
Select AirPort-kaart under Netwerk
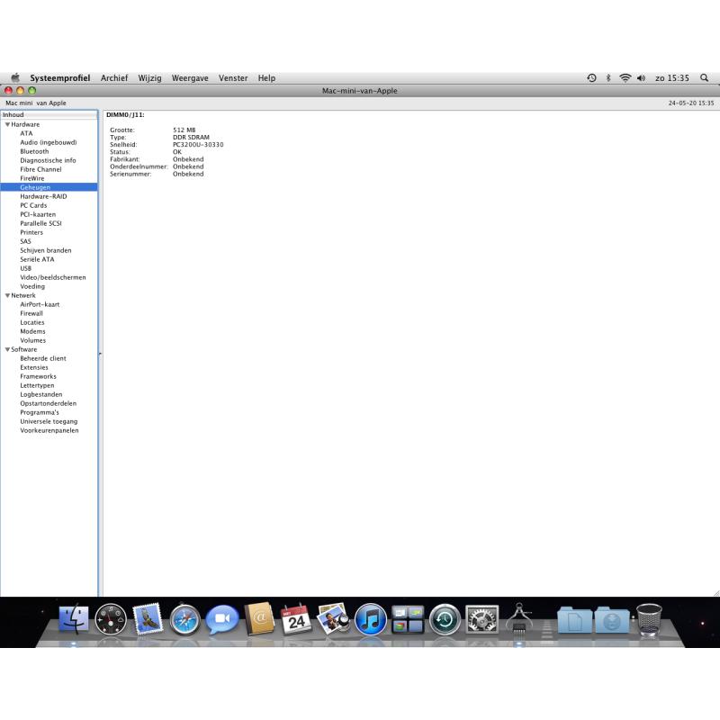[40, 304]
